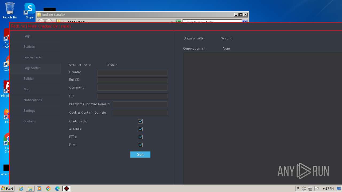The height and width of the screenshot is (192, 342).
Task: Click the network tray icon
Action: tap(310, 189)
